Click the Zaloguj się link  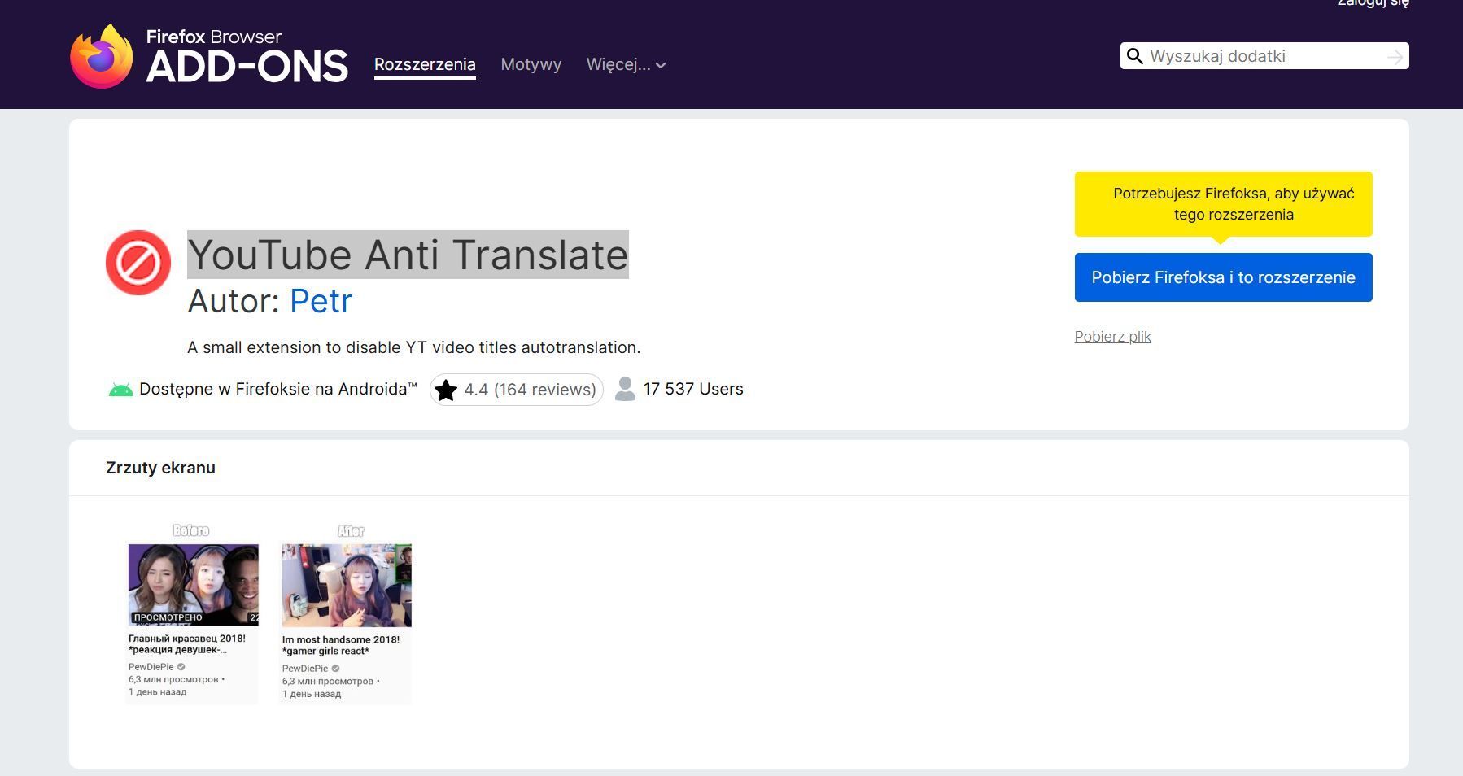(x=1373, y=4)
